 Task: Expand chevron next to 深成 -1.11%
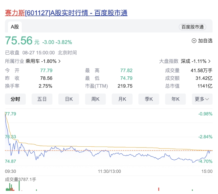(209, 61)
